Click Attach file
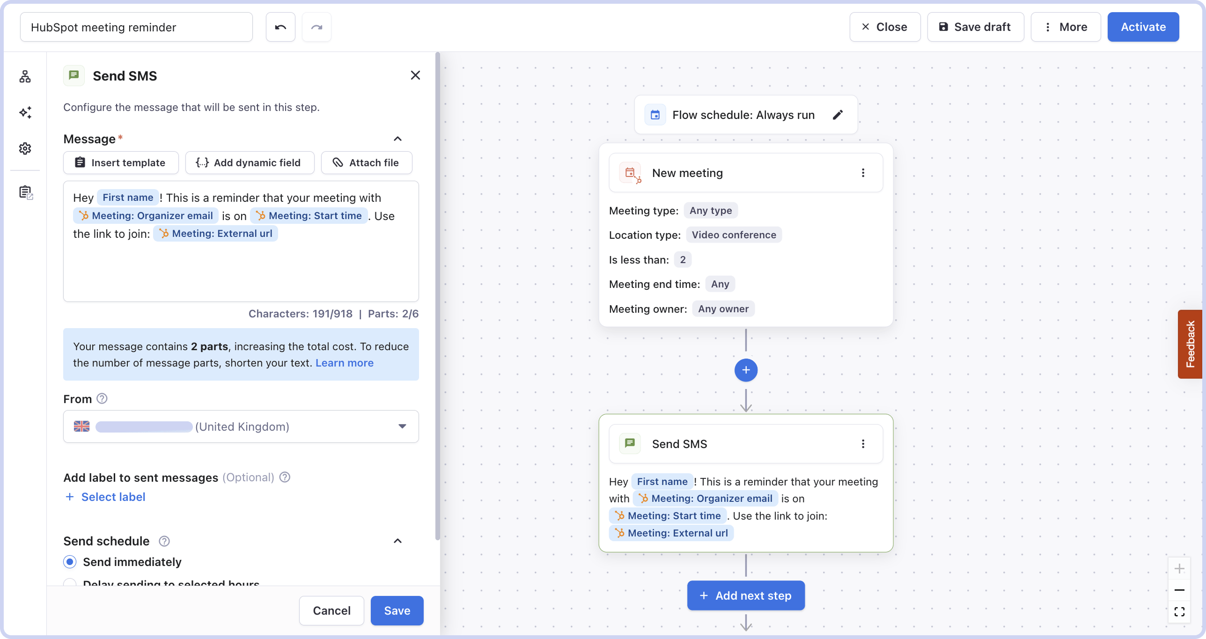The width and height of the screenshot is (1206, 639). pos(367,162)
